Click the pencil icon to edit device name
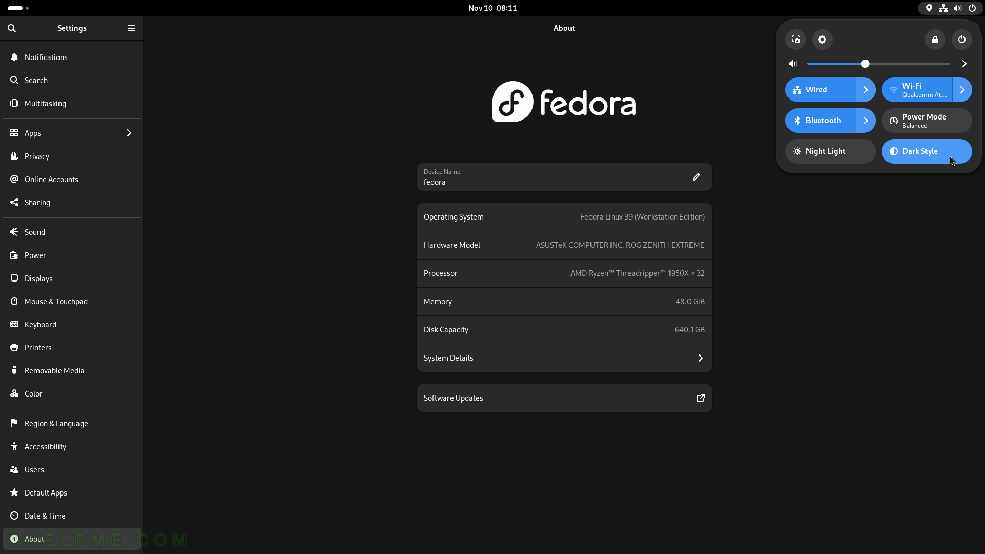This screenshot has height=554, width=985. coord(696,177)
